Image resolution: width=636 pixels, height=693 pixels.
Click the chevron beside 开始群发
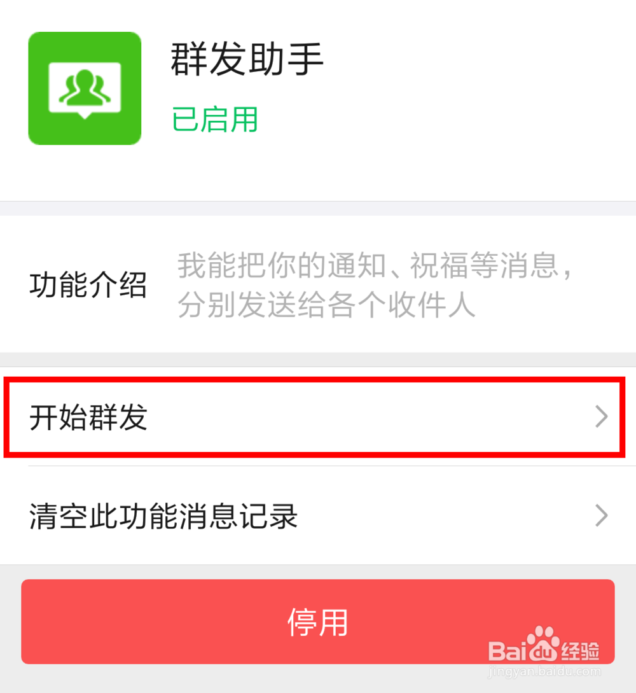point(602,416)
